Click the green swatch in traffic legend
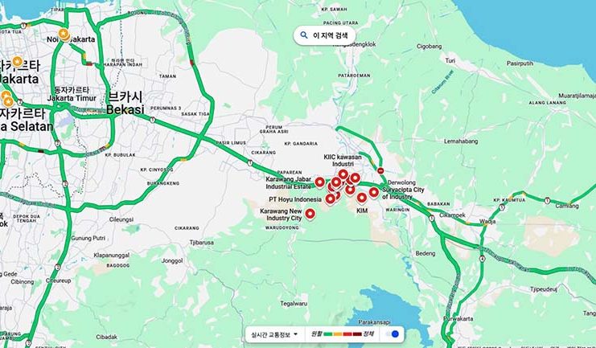Image resolution: width=596 pixels, height=348 pixels. (x=327, y=334)
